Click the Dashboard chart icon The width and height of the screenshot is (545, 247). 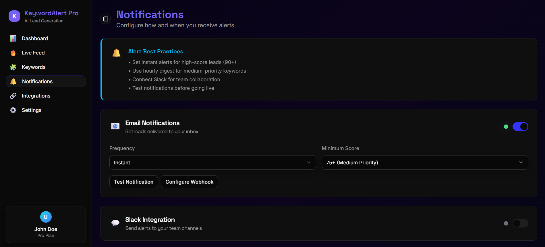coord(13,38)
